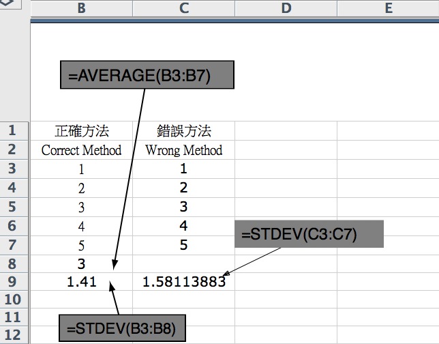Select cell C6 containing 4
Viewport: 439px width, 344px height.
183,226
